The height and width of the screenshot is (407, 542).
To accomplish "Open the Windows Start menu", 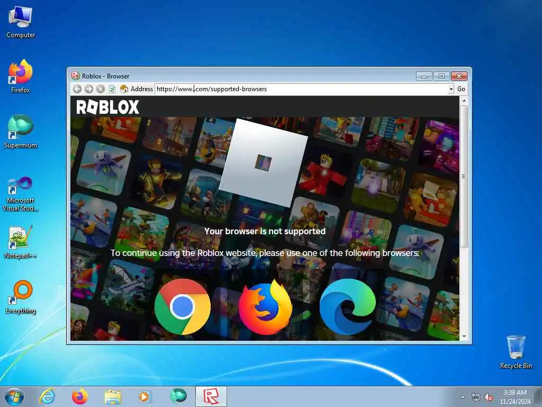I will coord(14,396).
